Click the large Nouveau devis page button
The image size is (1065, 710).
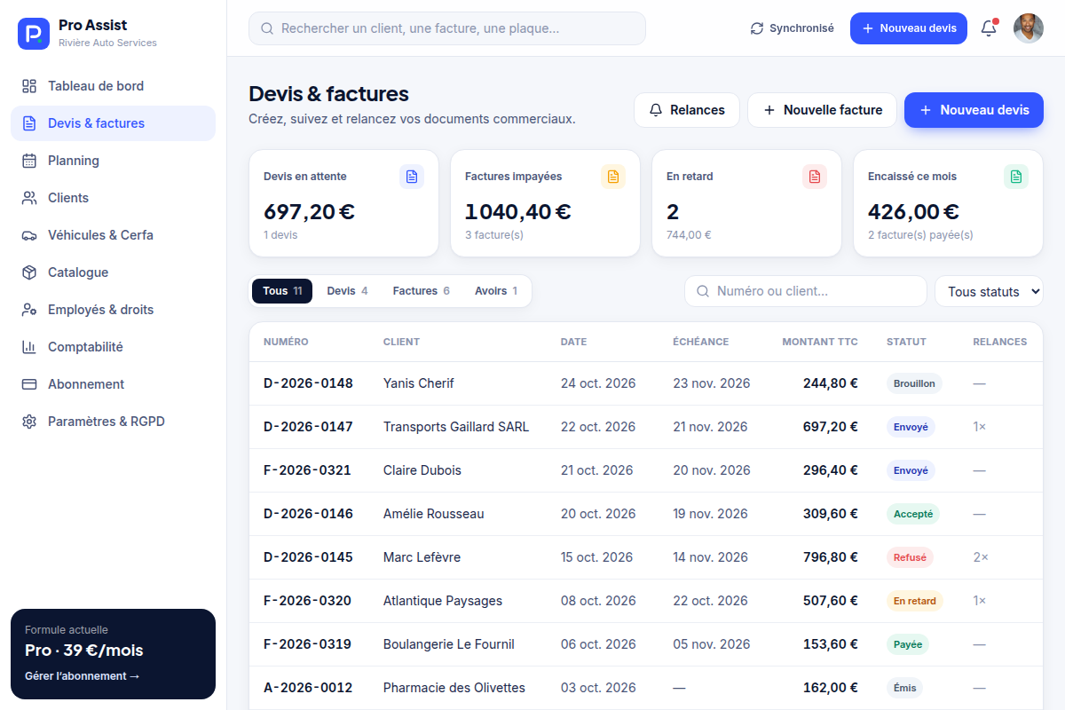(x=974, y=110)
